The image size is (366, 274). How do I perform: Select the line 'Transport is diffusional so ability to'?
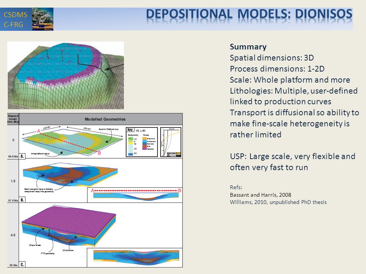click(294, 113)
